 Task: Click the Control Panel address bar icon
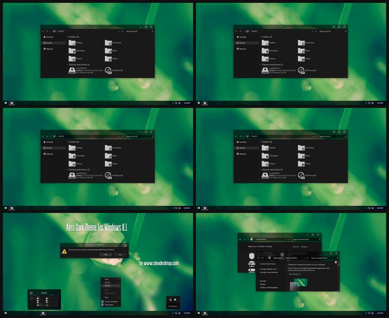point(252,239)
